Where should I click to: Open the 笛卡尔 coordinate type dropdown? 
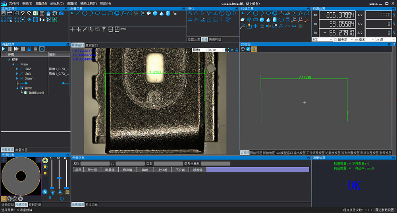coord(343,40)
